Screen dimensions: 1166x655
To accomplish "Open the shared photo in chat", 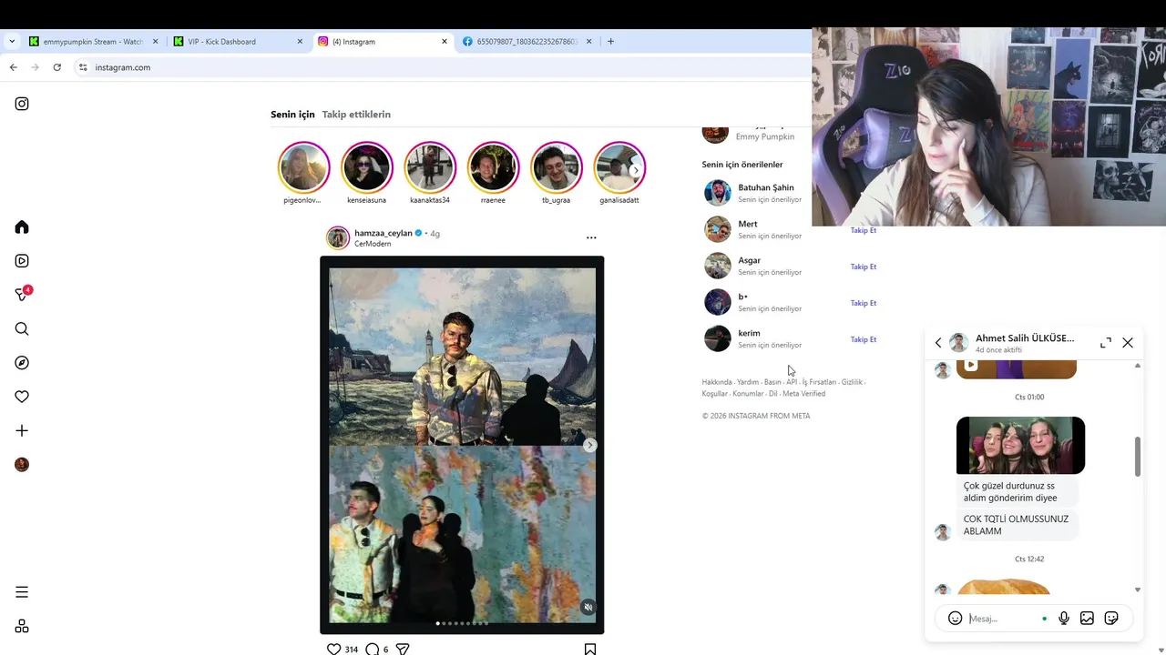I will pyautogui.click(x=1020, y=446).
